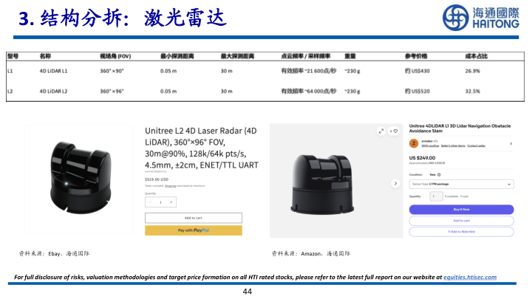
Task: Add the Unitree L1 listing to cart
Action: tap(461, 221)
